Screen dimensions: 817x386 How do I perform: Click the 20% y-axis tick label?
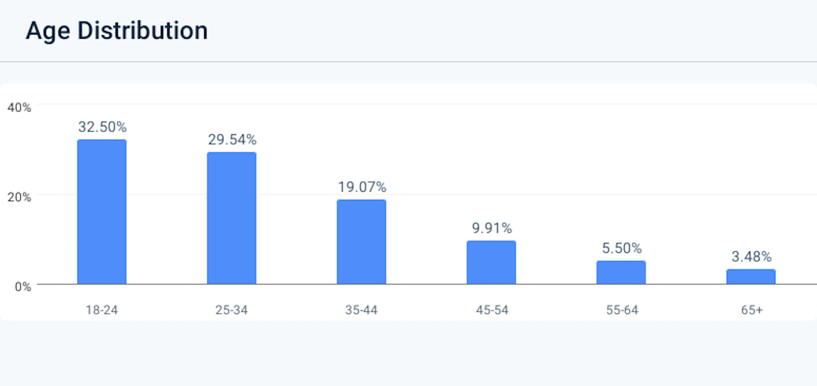coord(19,197)
